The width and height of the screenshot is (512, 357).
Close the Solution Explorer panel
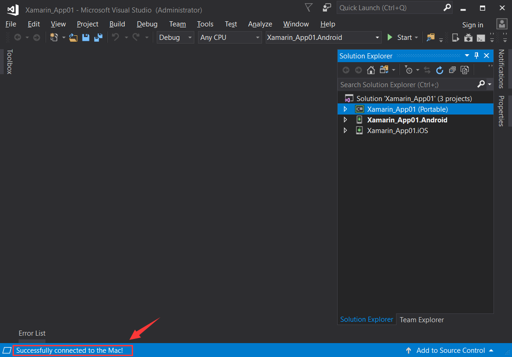tap(486, 56)
